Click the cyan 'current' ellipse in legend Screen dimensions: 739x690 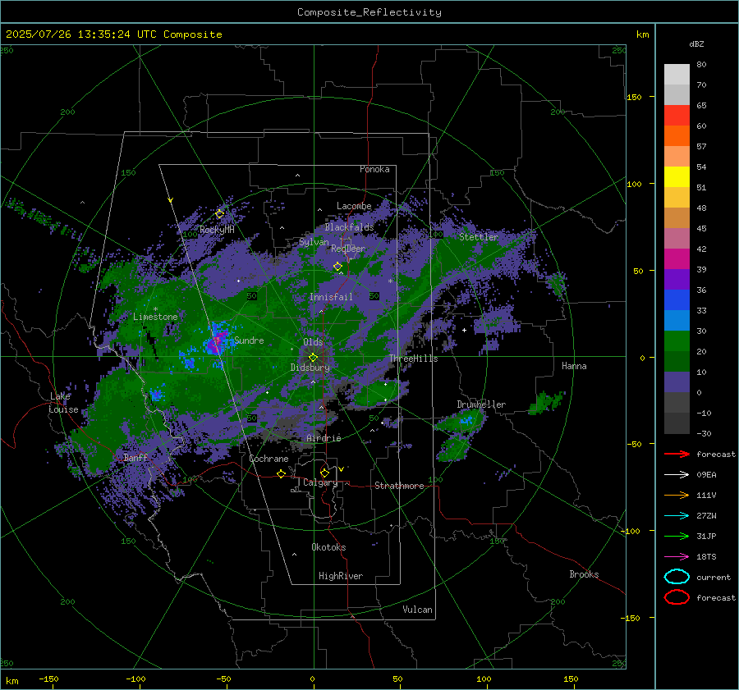coord(677,577)
